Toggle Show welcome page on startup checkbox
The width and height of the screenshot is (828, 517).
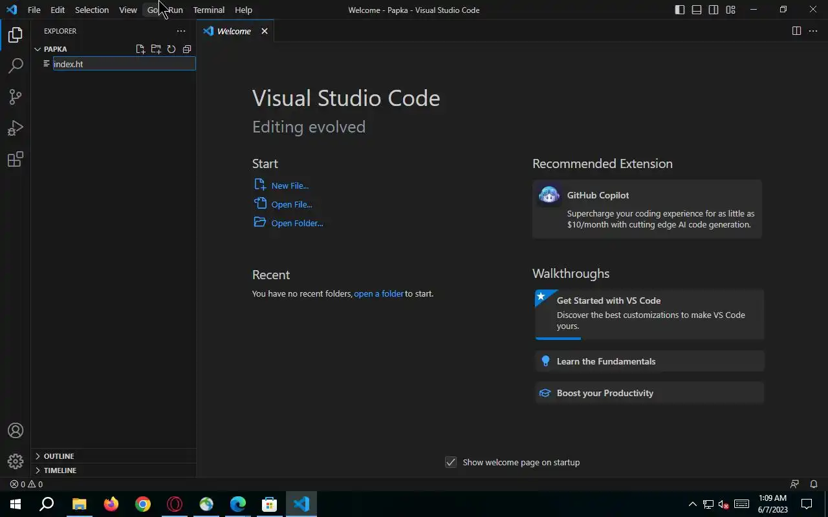click(451, 462)
